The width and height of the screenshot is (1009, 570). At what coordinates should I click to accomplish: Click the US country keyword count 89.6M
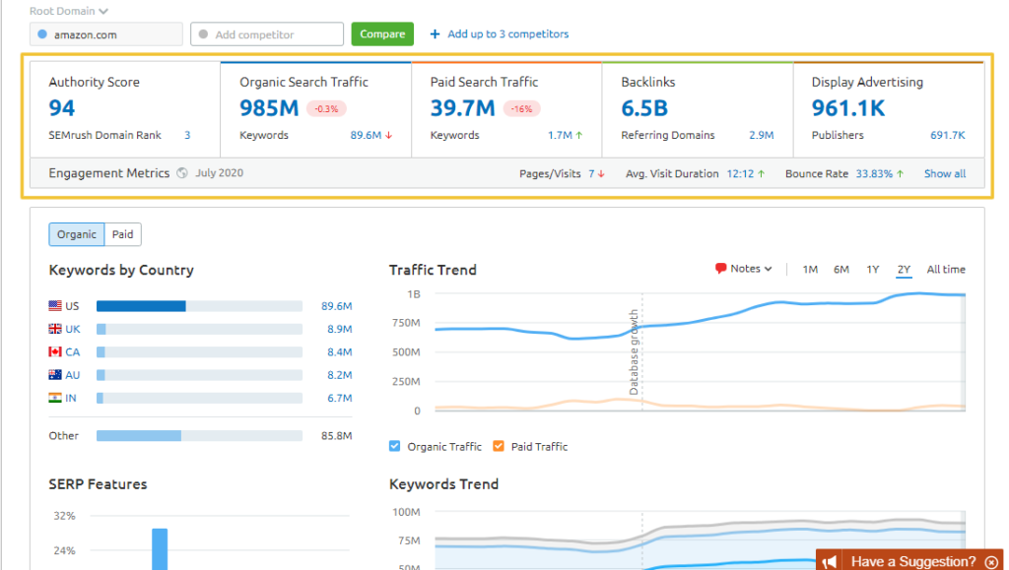coord(337,306)
